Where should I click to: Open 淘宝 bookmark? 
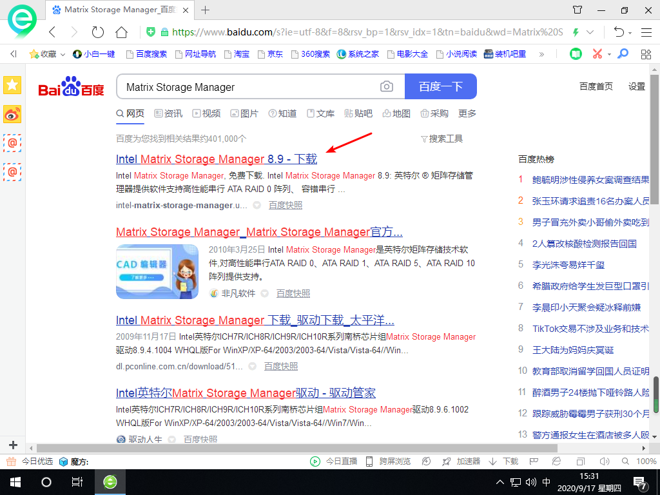click(x=237, y=54)
